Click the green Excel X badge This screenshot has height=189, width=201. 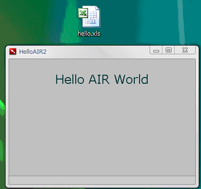(83, 13)
